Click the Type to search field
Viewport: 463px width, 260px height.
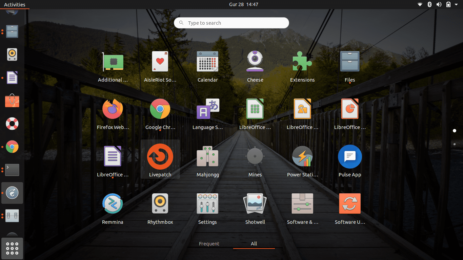click(x=231, y=23)
